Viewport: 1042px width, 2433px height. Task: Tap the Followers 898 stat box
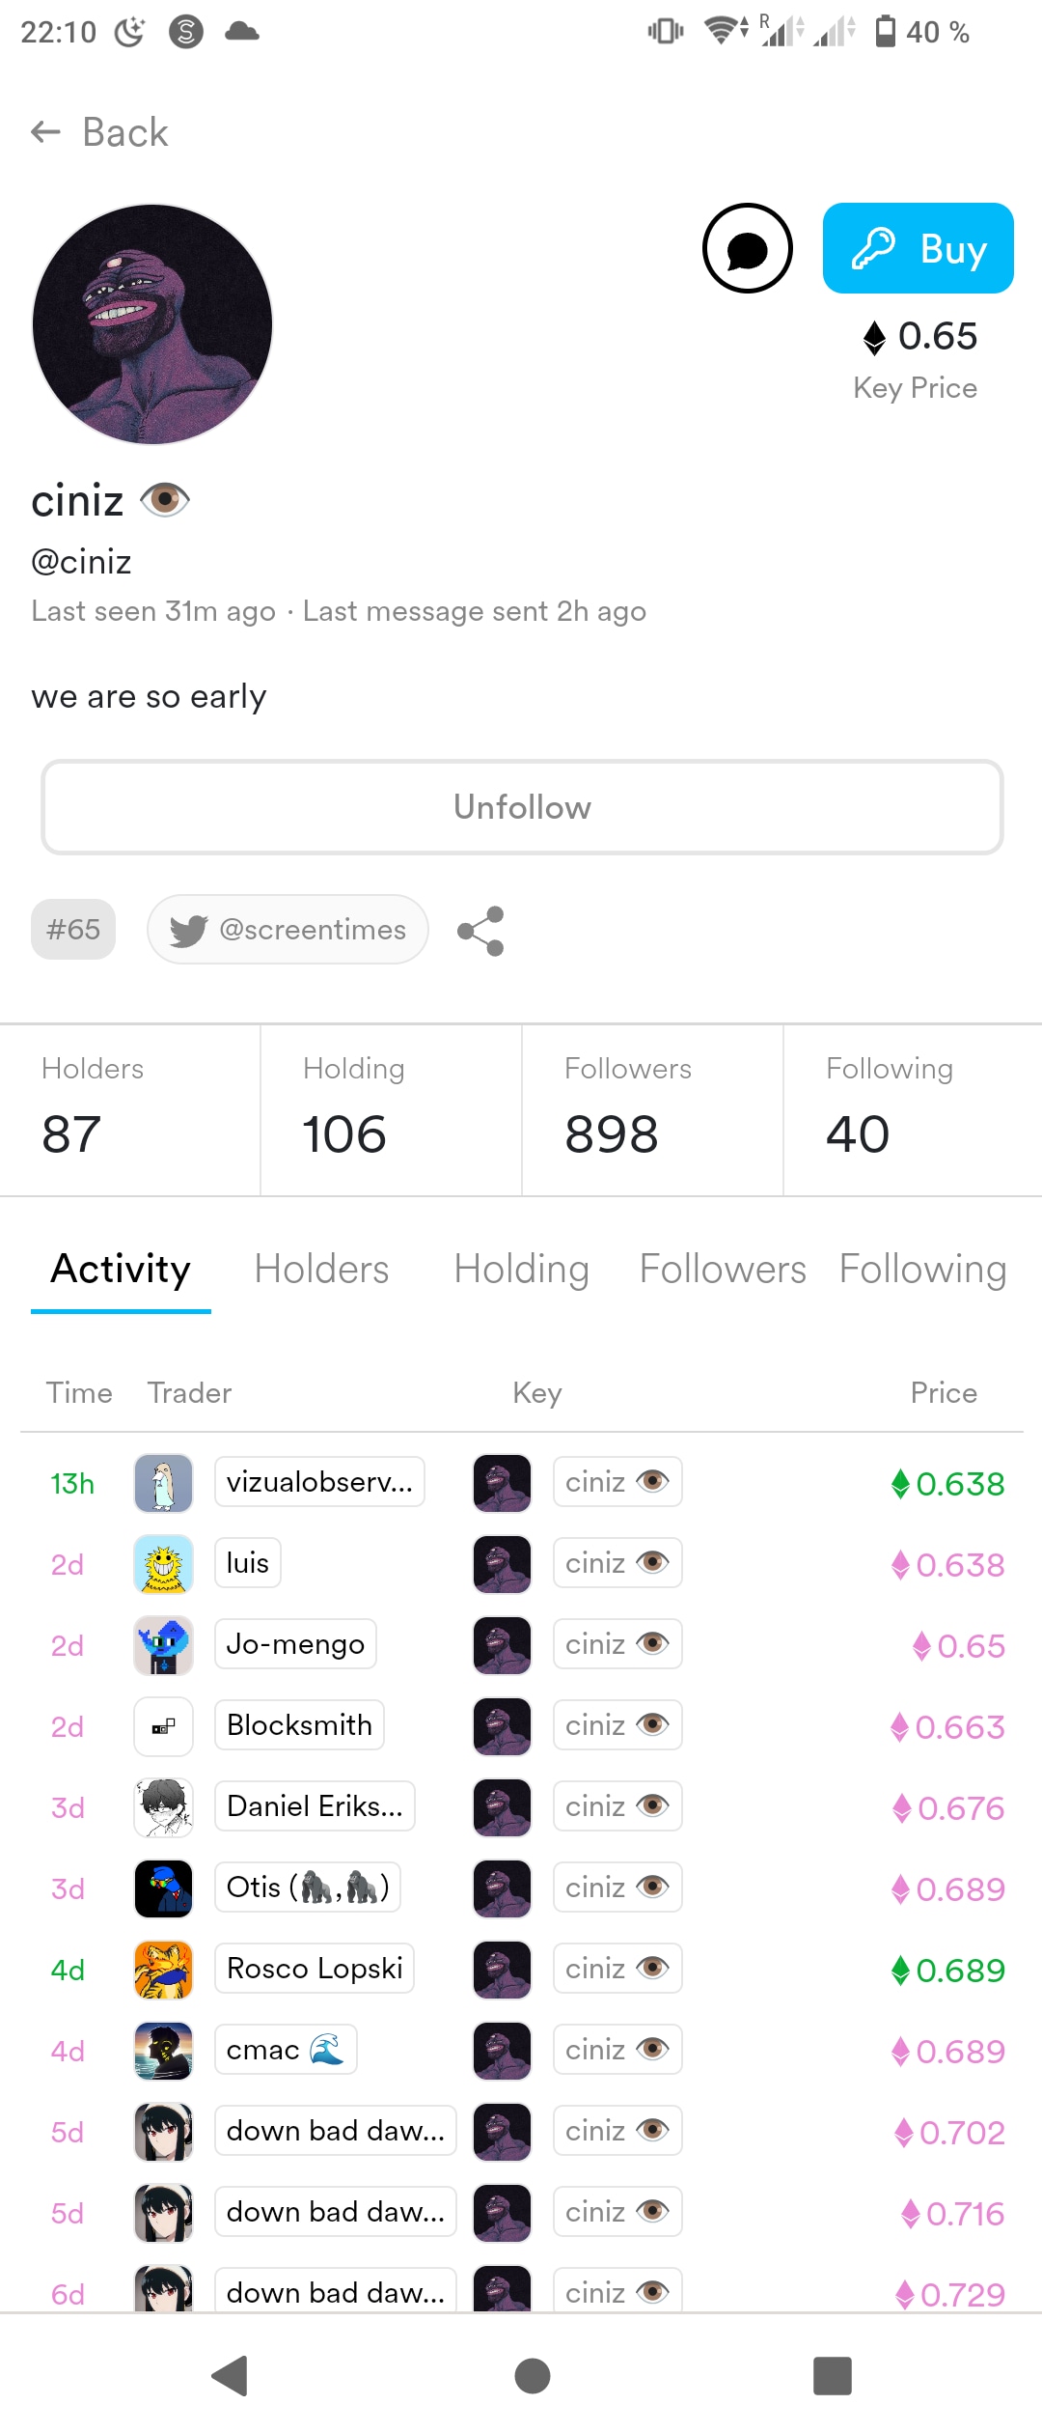652,1109
